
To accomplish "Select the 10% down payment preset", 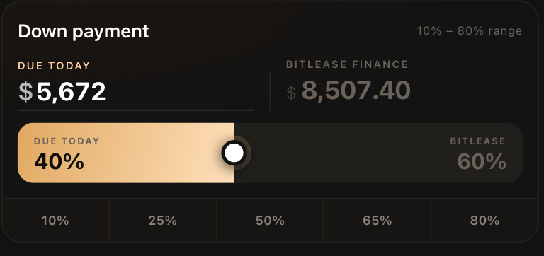I will click(55, 221).
